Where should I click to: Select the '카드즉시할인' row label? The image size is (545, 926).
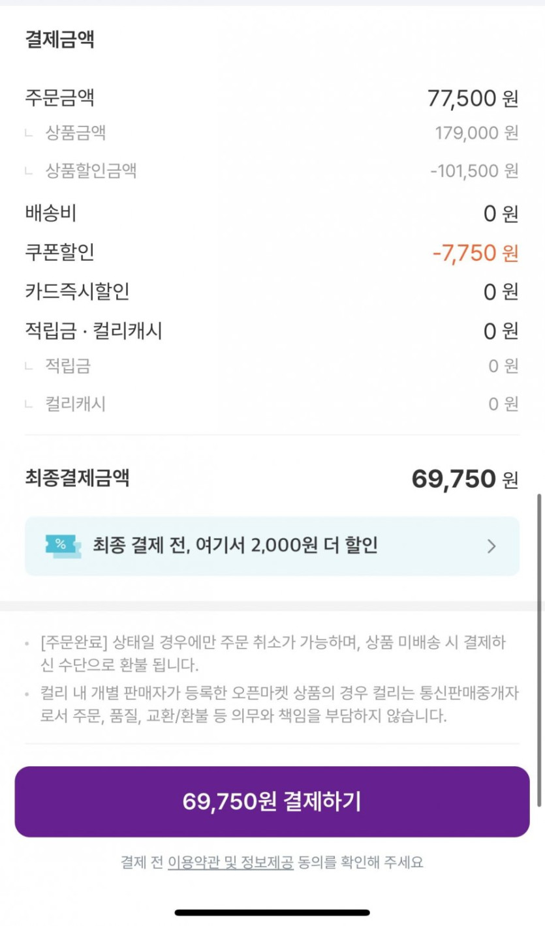point(77,291)
